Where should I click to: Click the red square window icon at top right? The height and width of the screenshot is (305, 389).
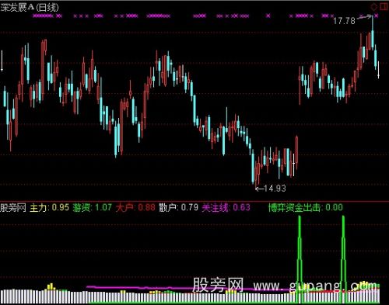384,7
